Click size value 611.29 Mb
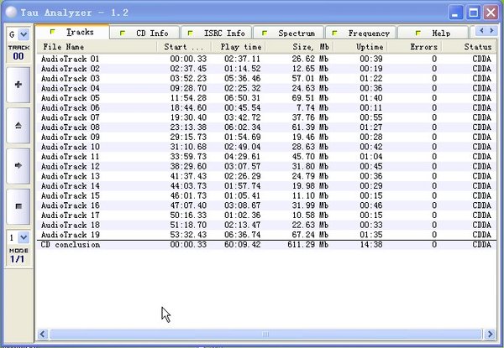 308,245
